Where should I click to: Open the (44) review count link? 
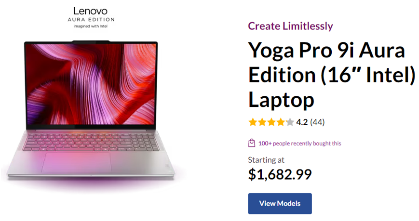tap(317, 122)
